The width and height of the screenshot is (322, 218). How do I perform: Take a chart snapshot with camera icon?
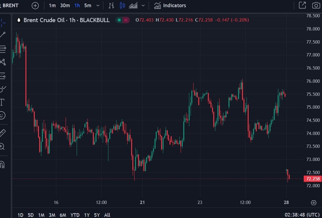point(316,5)
